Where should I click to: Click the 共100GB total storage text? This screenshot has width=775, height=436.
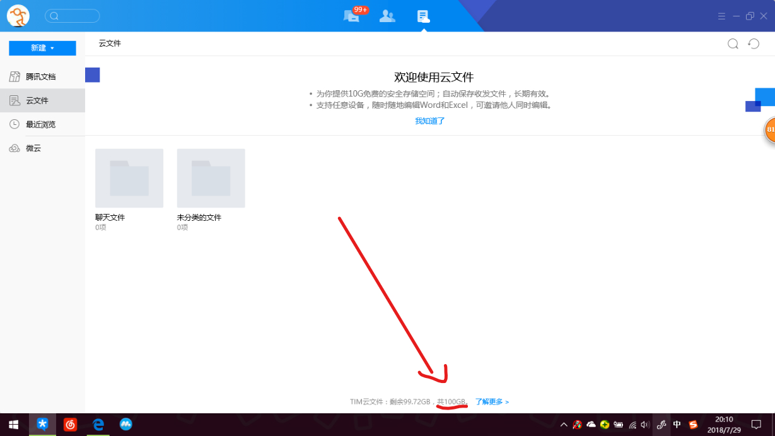coord(452,402)
